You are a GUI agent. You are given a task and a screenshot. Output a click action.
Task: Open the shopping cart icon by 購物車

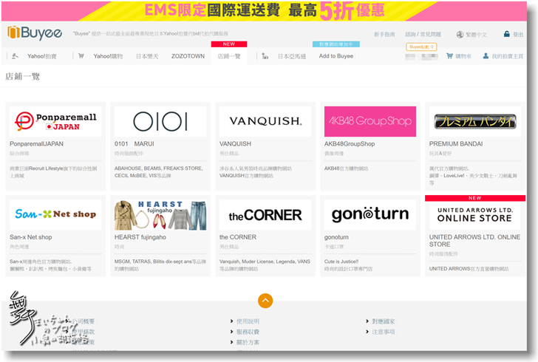pyautogui.click(x=449, y=55)
